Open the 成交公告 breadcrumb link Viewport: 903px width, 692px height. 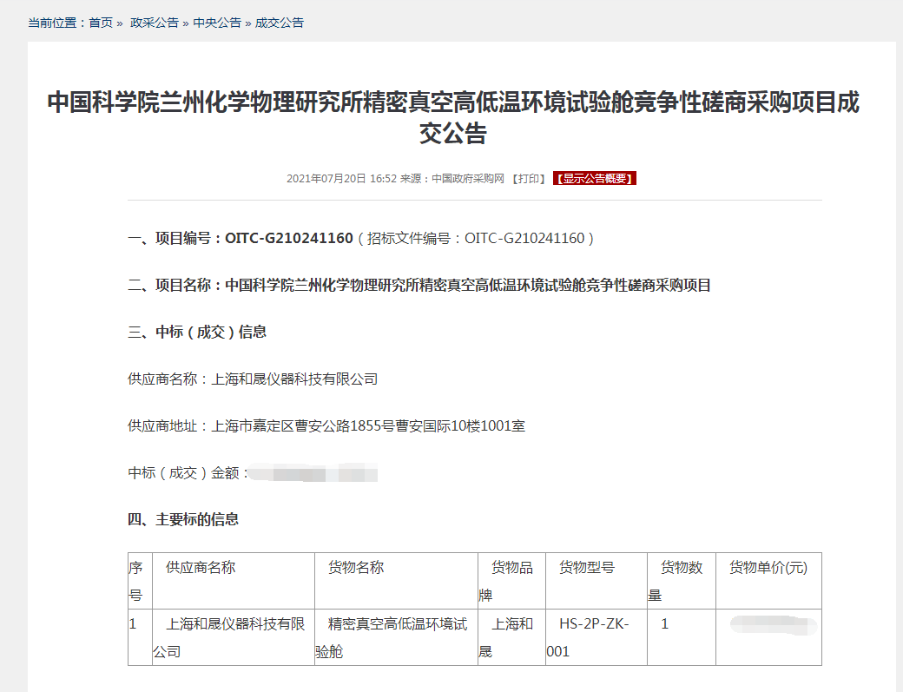click(280, 23)
